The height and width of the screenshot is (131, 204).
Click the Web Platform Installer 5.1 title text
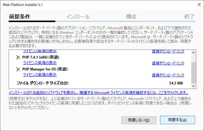(x=23, y=5)
